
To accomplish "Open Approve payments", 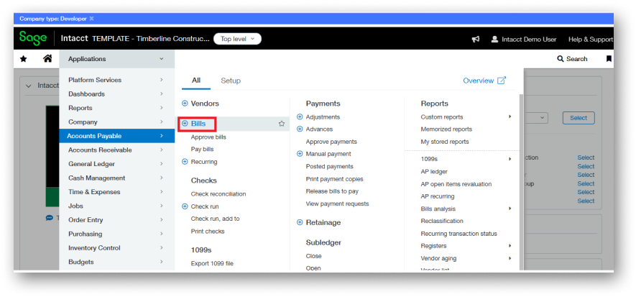I will (x=331, y=142).
